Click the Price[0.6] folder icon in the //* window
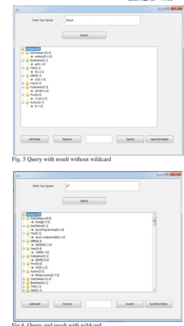Image resolution: width=184 pixels, height=326 pixels. [x=28, y=263]
